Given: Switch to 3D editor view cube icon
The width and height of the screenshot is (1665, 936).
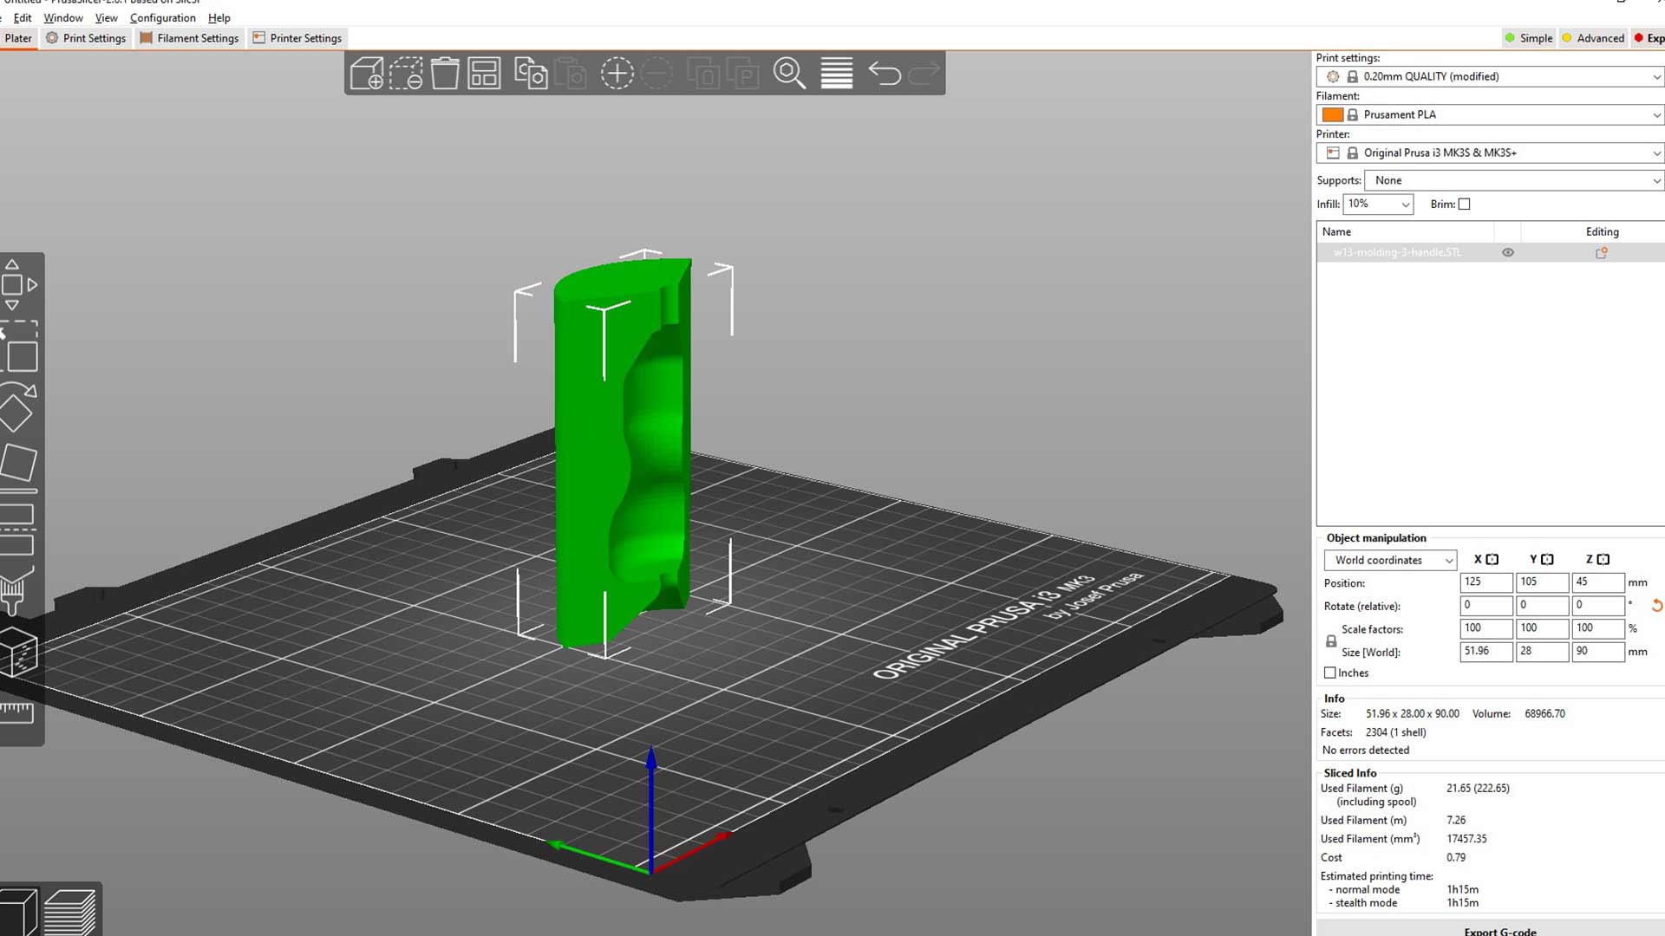Looking at the screenshot, I should 19,912.
